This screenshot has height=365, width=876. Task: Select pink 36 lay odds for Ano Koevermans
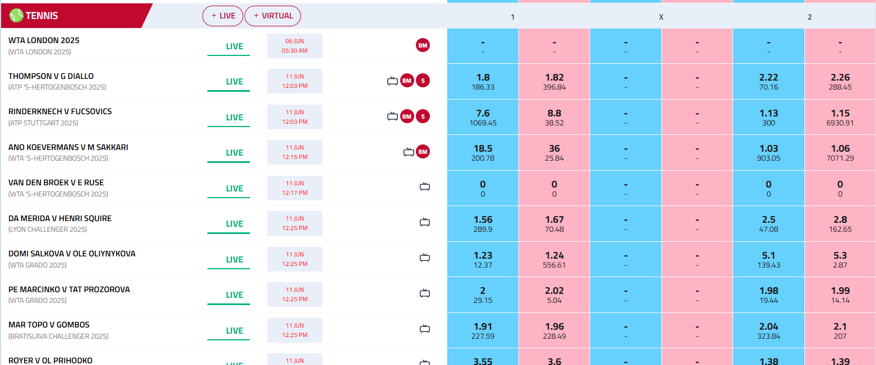(x=554, y=153)
